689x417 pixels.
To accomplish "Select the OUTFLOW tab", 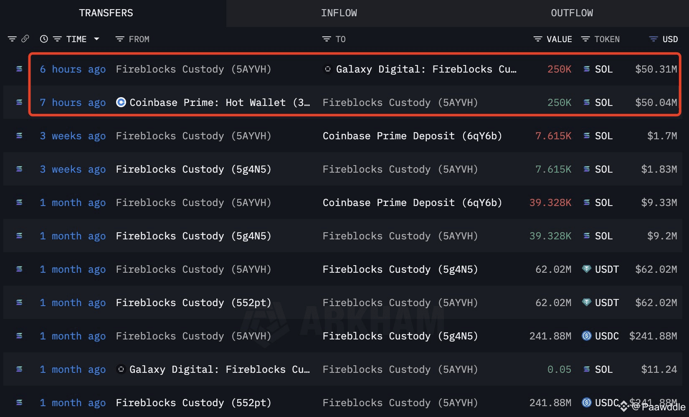I will click(x=572, y=13).
